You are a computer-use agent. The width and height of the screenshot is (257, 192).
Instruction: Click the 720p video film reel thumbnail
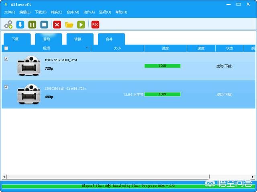click(29, 66)
